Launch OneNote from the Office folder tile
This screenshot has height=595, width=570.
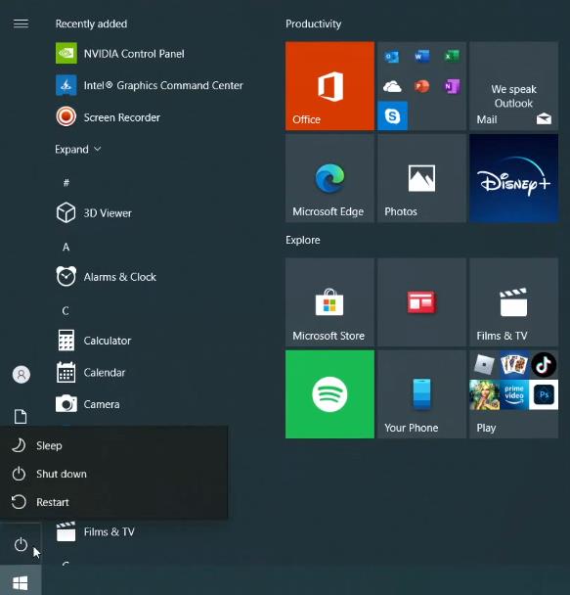tap(452, 86)
